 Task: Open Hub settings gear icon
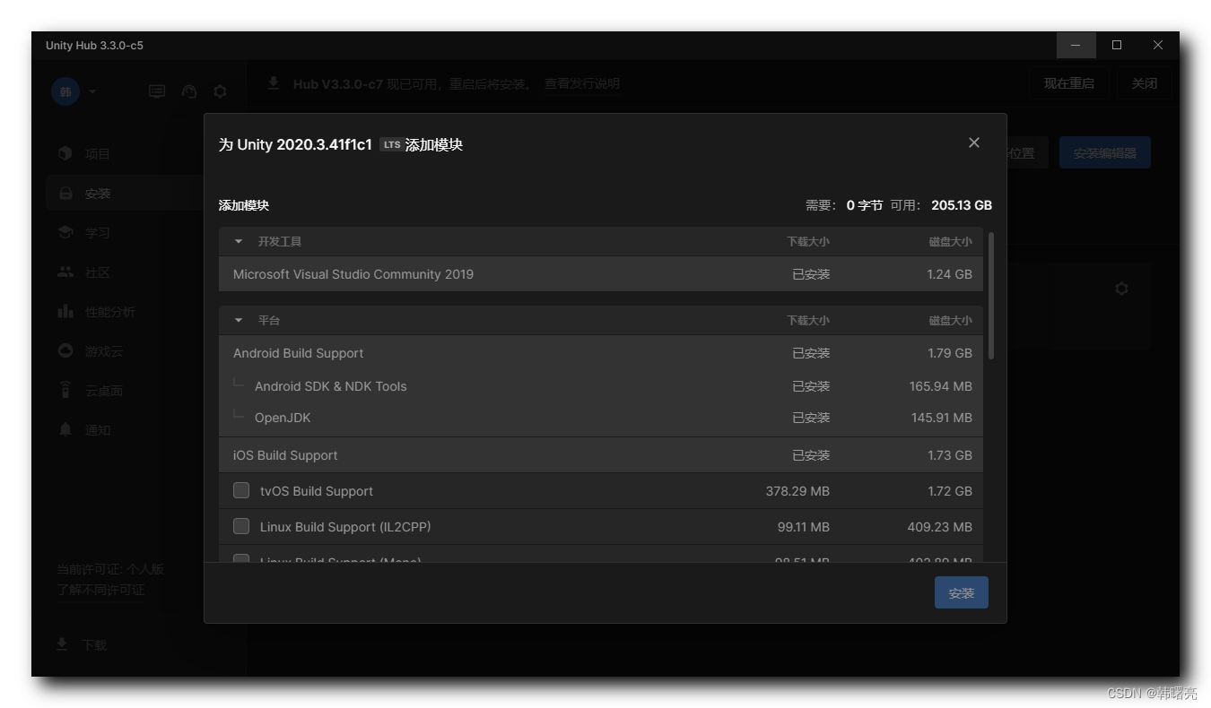pyautogui.click(x=220, y=91)
